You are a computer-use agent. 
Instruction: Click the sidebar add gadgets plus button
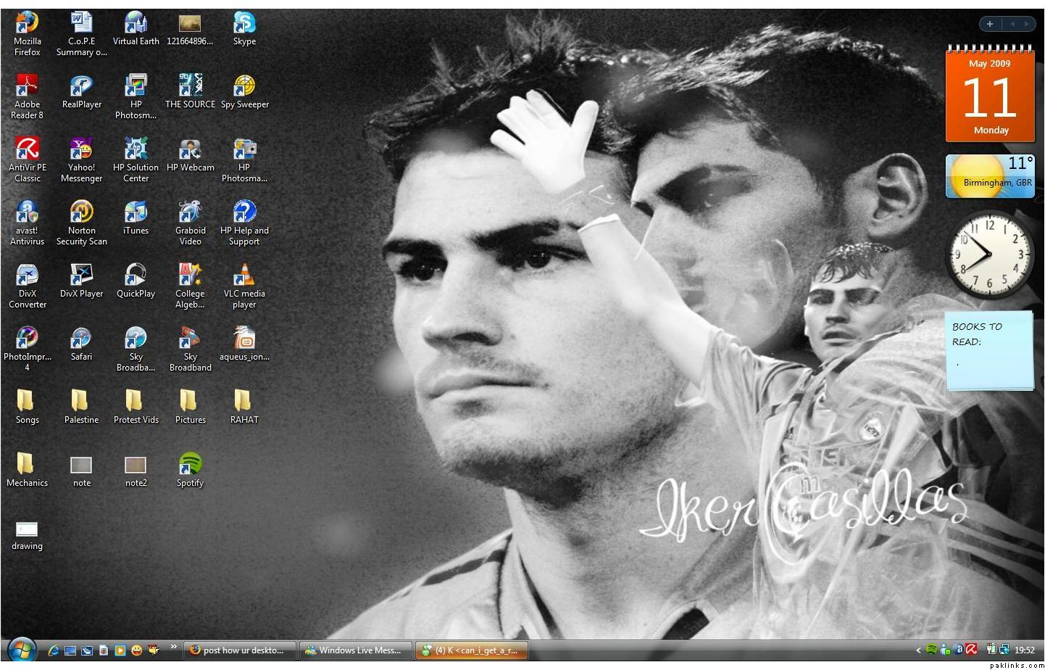click(989, 24)
